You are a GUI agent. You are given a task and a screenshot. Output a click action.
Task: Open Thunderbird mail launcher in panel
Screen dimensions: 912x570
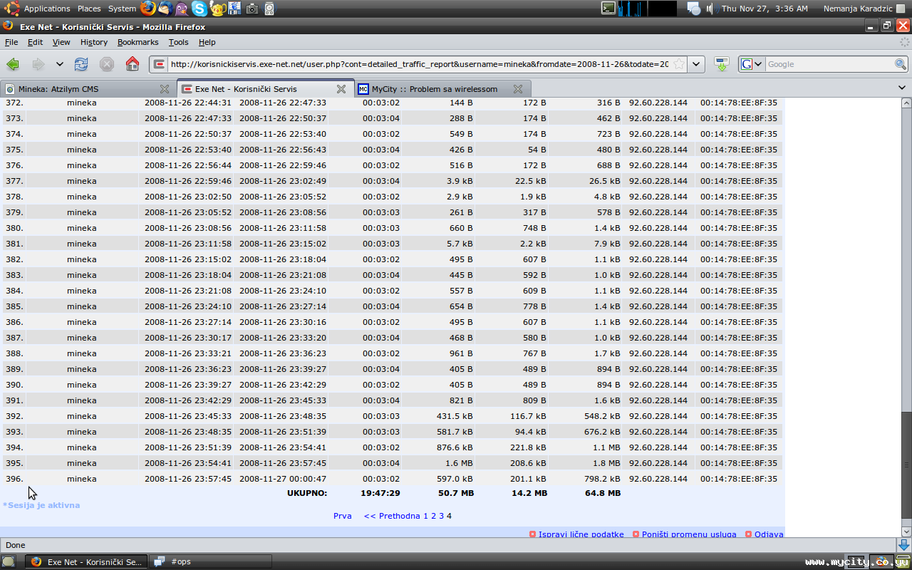pos(165,9)
